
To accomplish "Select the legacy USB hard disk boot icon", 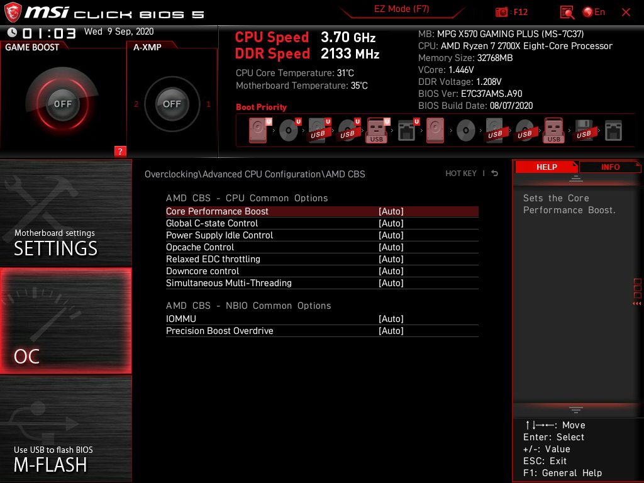I will 496,130.
